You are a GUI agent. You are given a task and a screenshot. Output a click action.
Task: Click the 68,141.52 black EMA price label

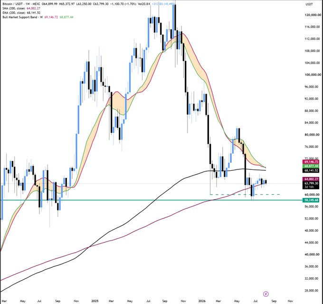click(x=311, y=170)
